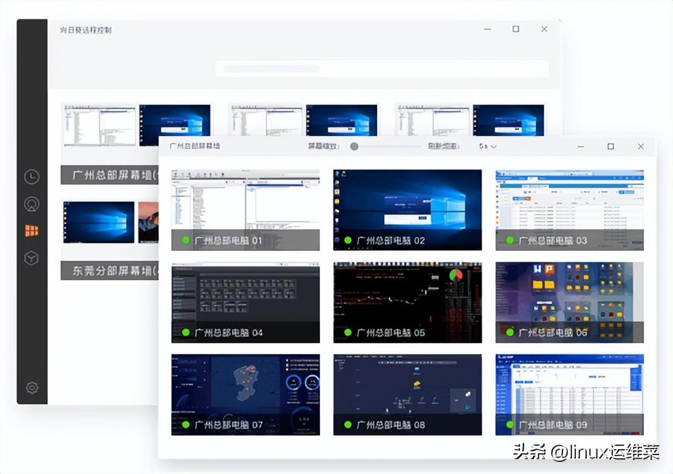Adjust the 屏幕缩放 slider handle
Image resolution: width=673 pixels, height=474 pixels.
click(x=354, y=146)
